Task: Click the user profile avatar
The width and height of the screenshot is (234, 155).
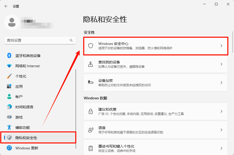Action: click(x=12, y=22)
